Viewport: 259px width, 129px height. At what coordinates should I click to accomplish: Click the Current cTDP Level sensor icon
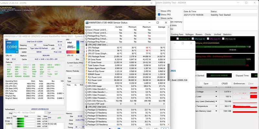86,104
